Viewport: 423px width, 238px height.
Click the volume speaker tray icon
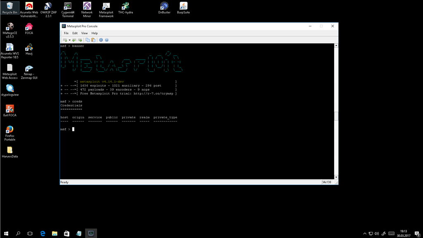(x=377, y=234)
